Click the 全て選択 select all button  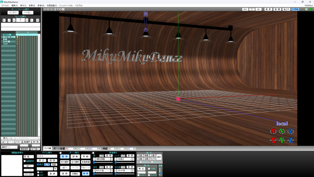tap(75, 162)
